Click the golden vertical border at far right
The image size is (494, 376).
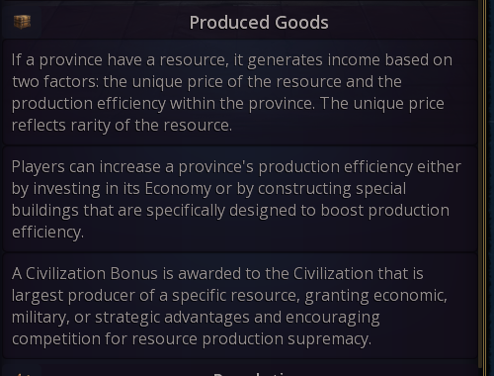[485, 188]
